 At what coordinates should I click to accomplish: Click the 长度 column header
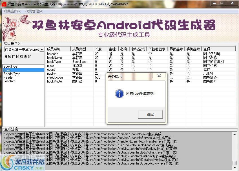coord(100,49)
